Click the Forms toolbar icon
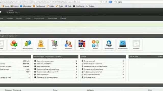This screenshot has width=163, height=91. point(3,6)
